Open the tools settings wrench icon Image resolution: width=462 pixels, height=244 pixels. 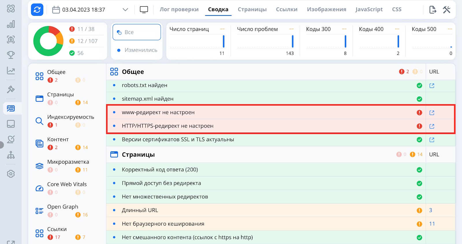(x=446, y=10)
